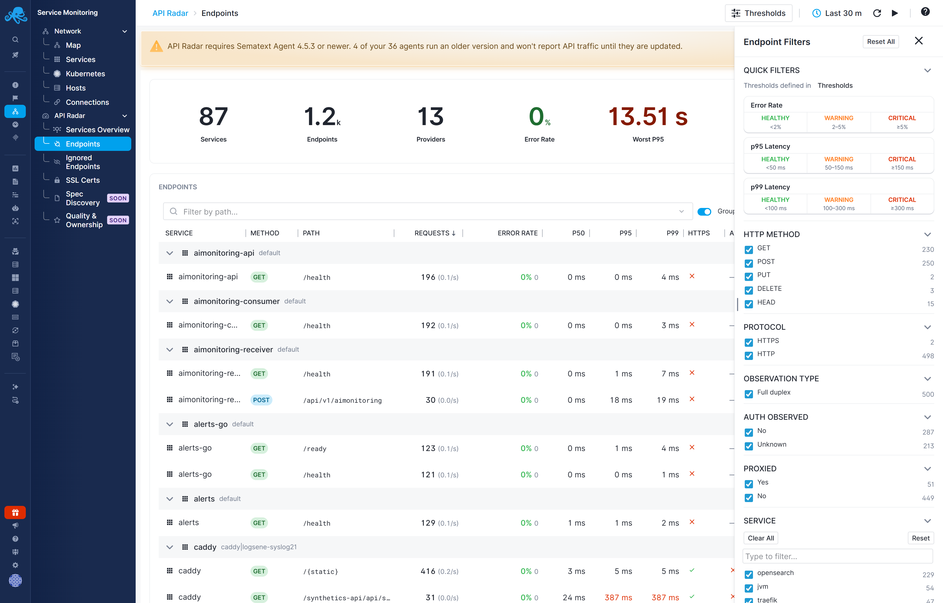Click the robot icon in left rail
The height and width of the screenshot is (603, 943).
click(x=15, y=208)
